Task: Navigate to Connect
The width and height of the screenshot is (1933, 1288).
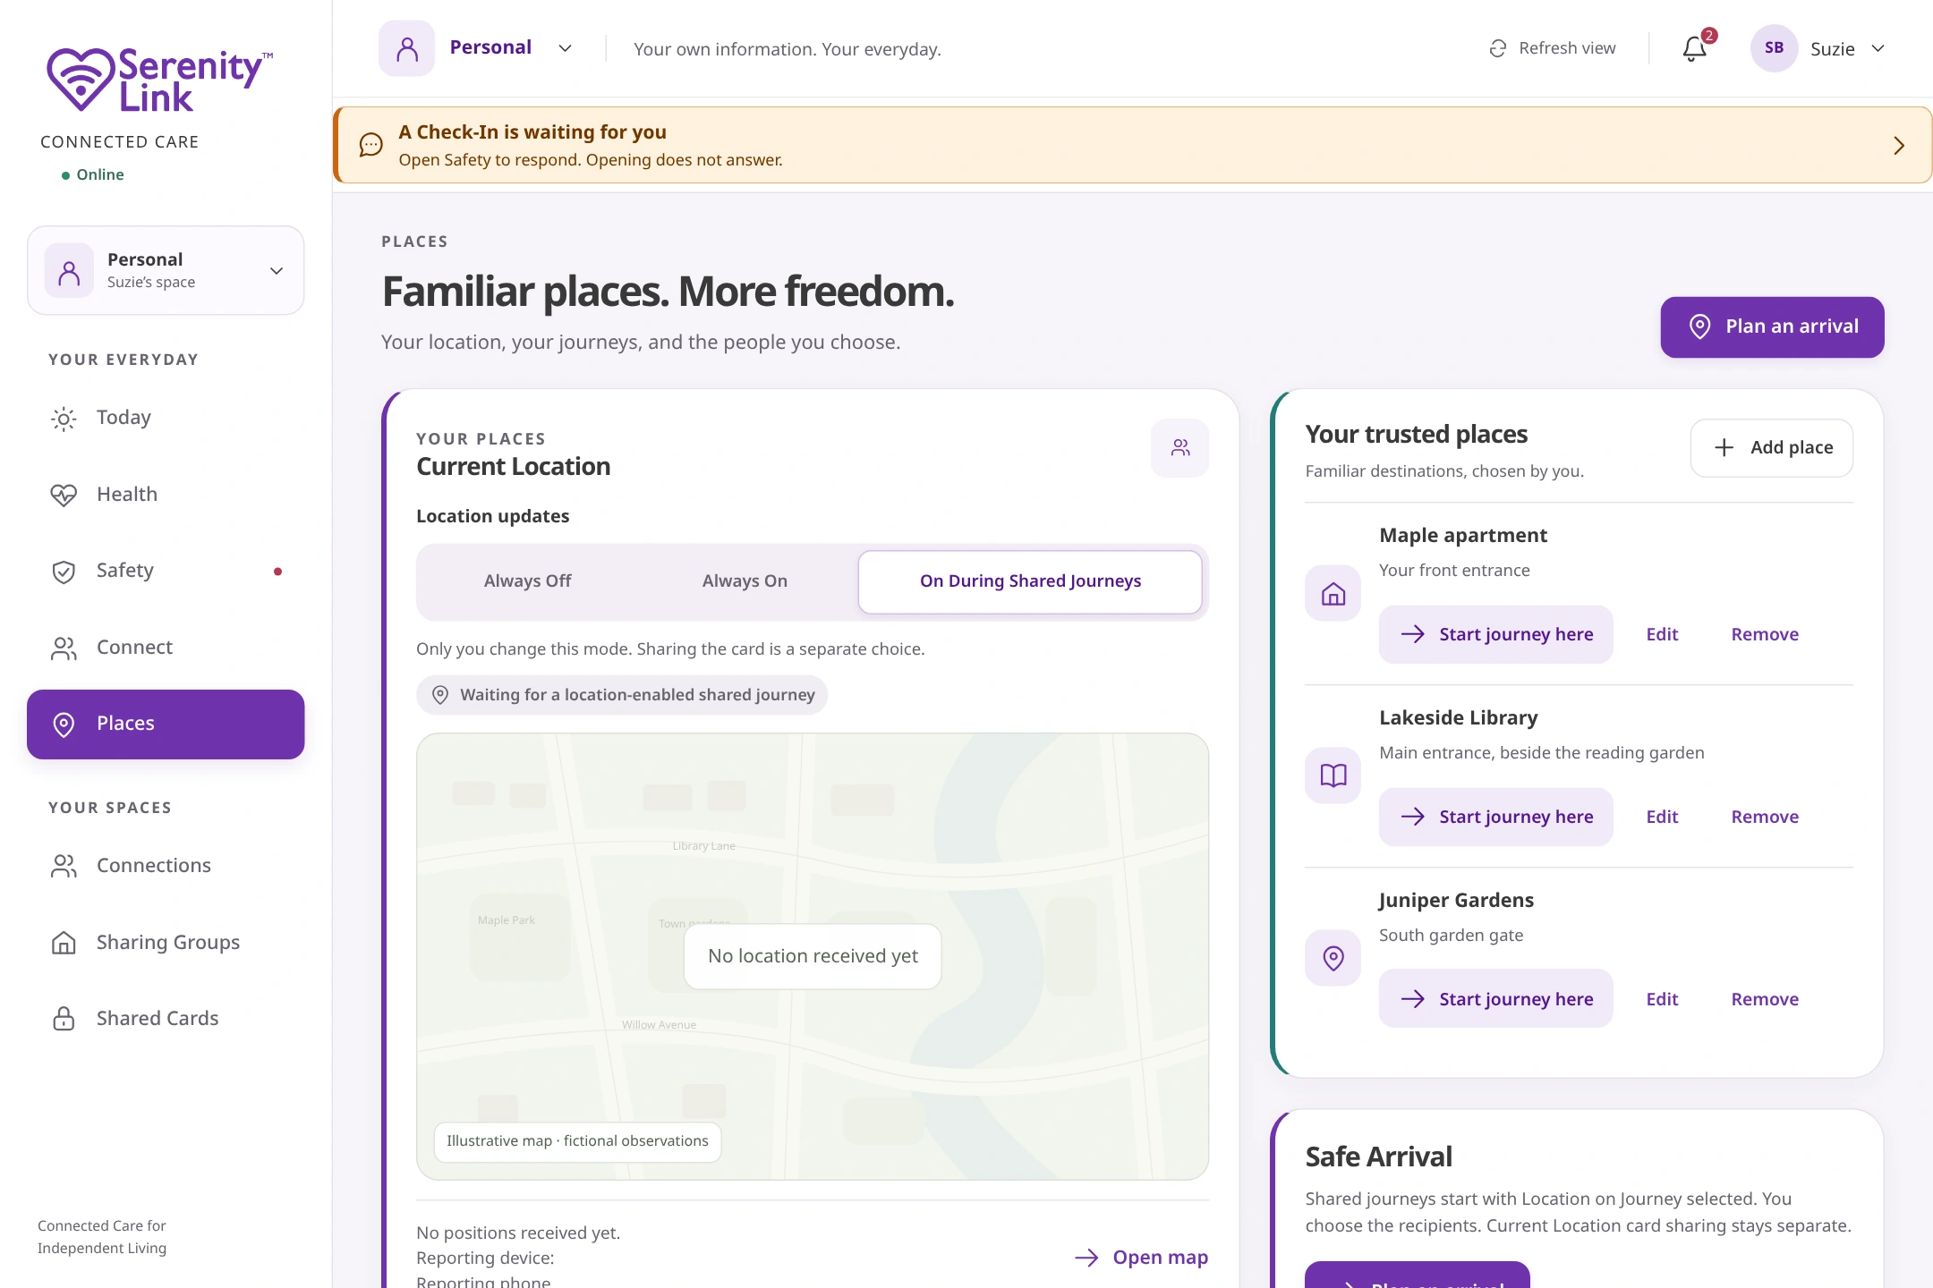Action: tap(166, 648)
